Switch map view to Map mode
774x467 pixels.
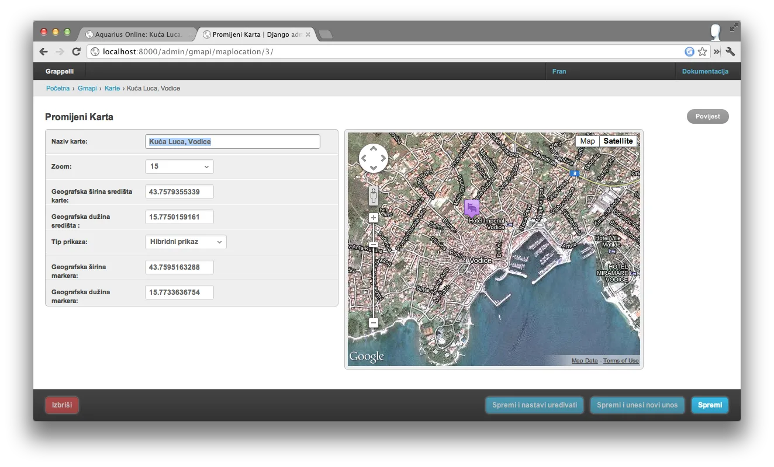[588, 141]
